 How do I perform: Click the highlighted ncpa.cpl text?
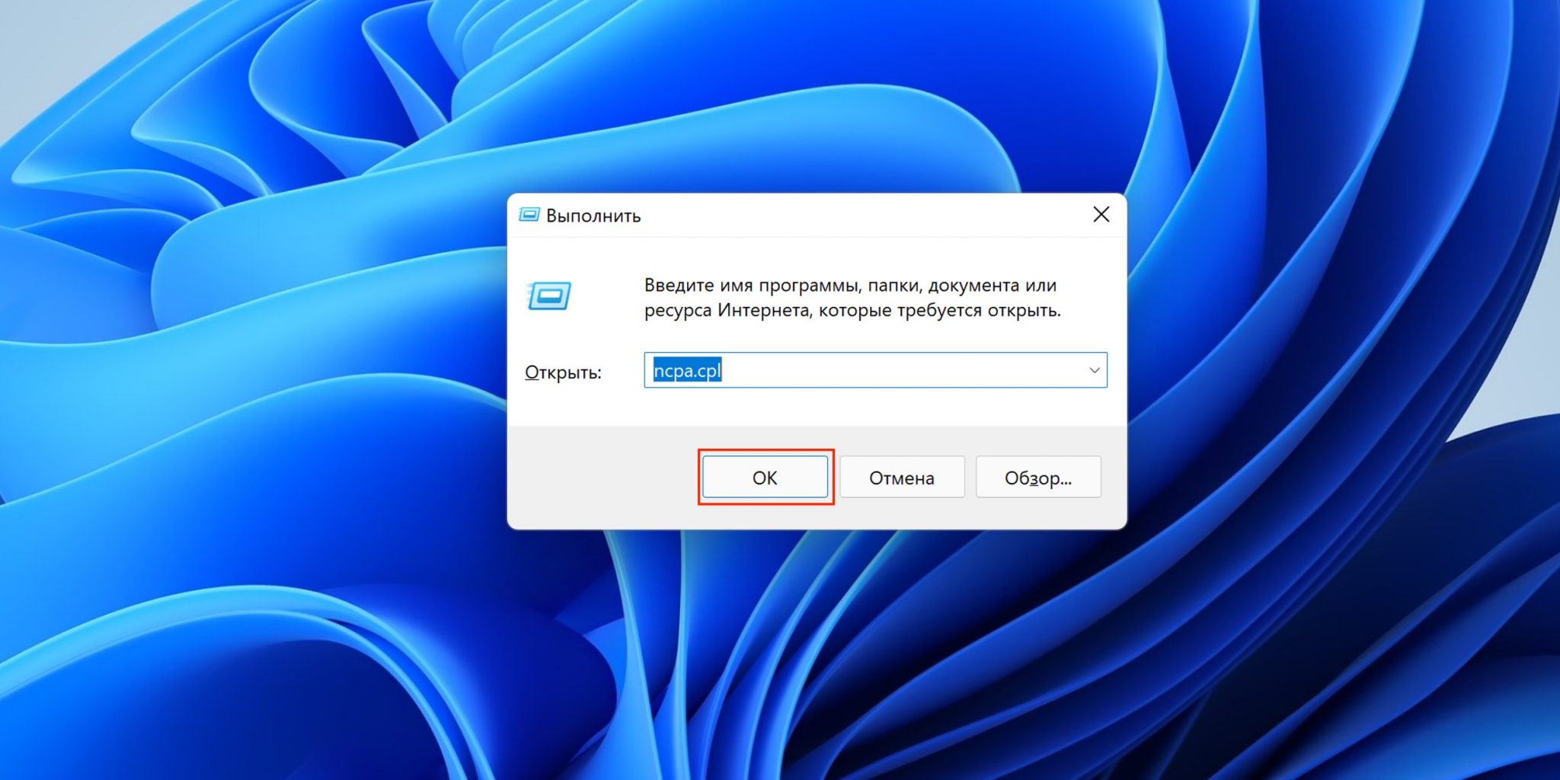pyautogui.click(x=687, y=371)
